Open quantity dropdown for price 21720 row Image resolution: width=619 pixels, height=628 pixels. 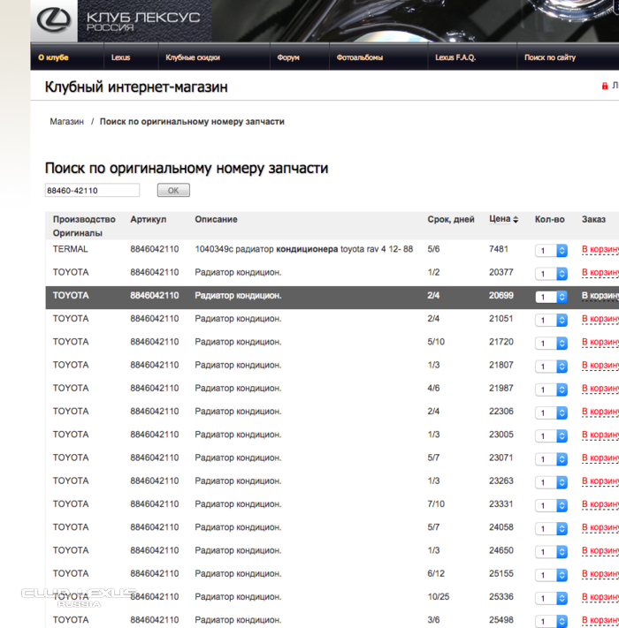click(551, 344)
